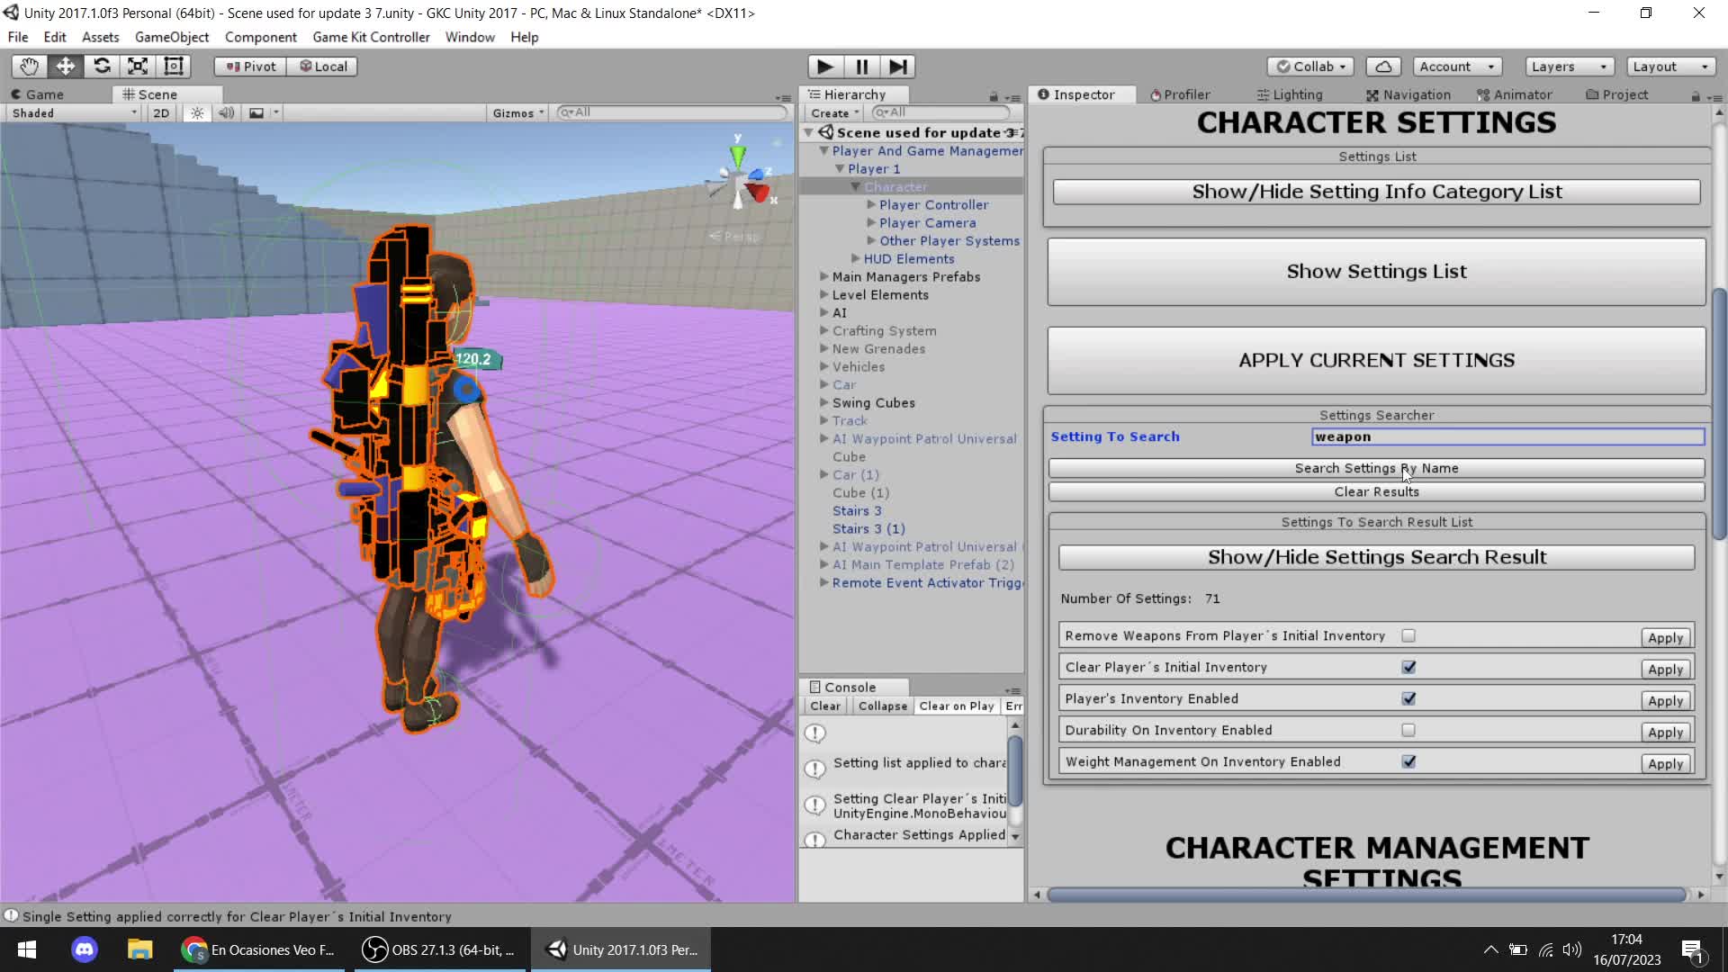Open the Shaded draw mode dropdown
The height and width of the screenshot is (972, 1728).
tap(74, 113)
